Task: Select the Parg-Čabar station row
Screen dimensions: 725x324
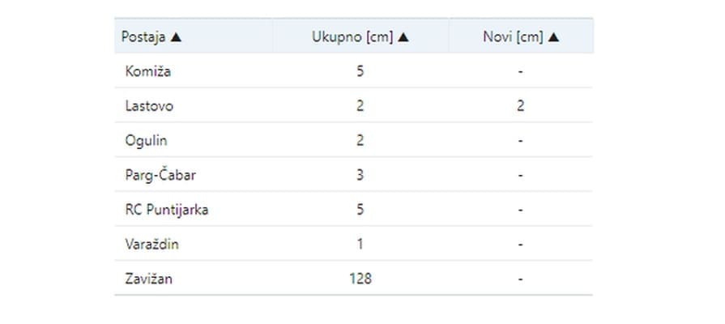Action: click(x=159, y=175)
